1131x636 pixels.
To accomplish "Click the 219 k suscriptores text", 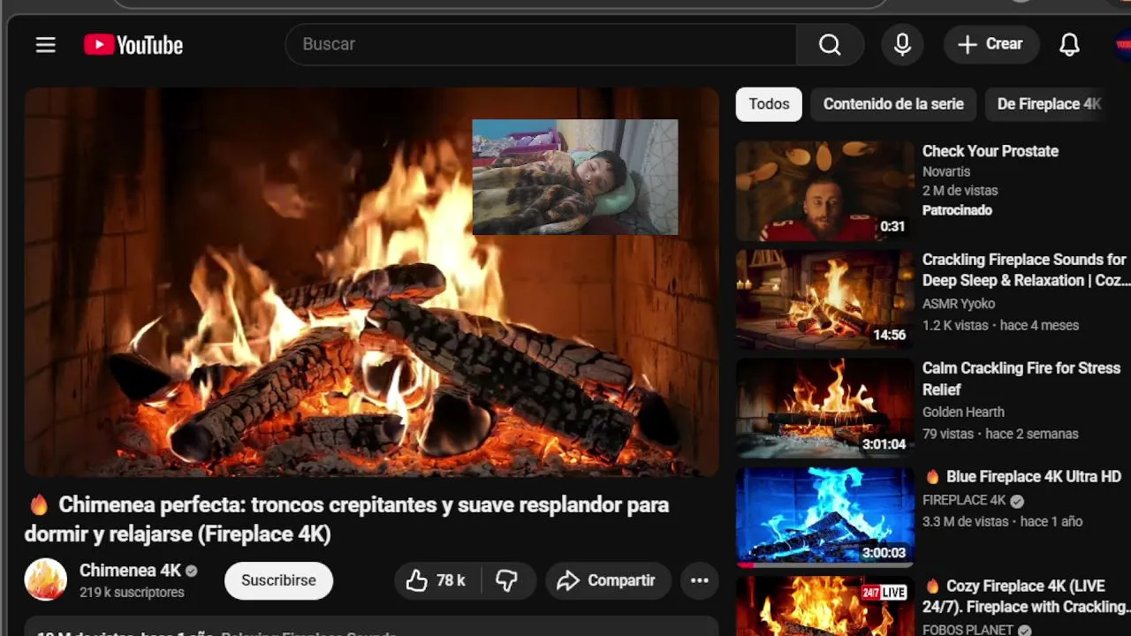I will pos(132,593).
